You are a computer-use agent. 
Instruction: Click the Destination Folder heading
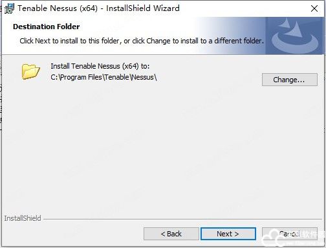pos(47,27)
